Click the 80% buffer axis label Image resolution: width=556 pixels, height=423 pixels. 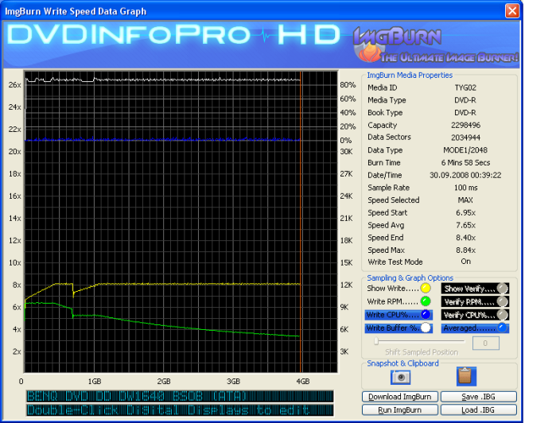click(348, 85)
